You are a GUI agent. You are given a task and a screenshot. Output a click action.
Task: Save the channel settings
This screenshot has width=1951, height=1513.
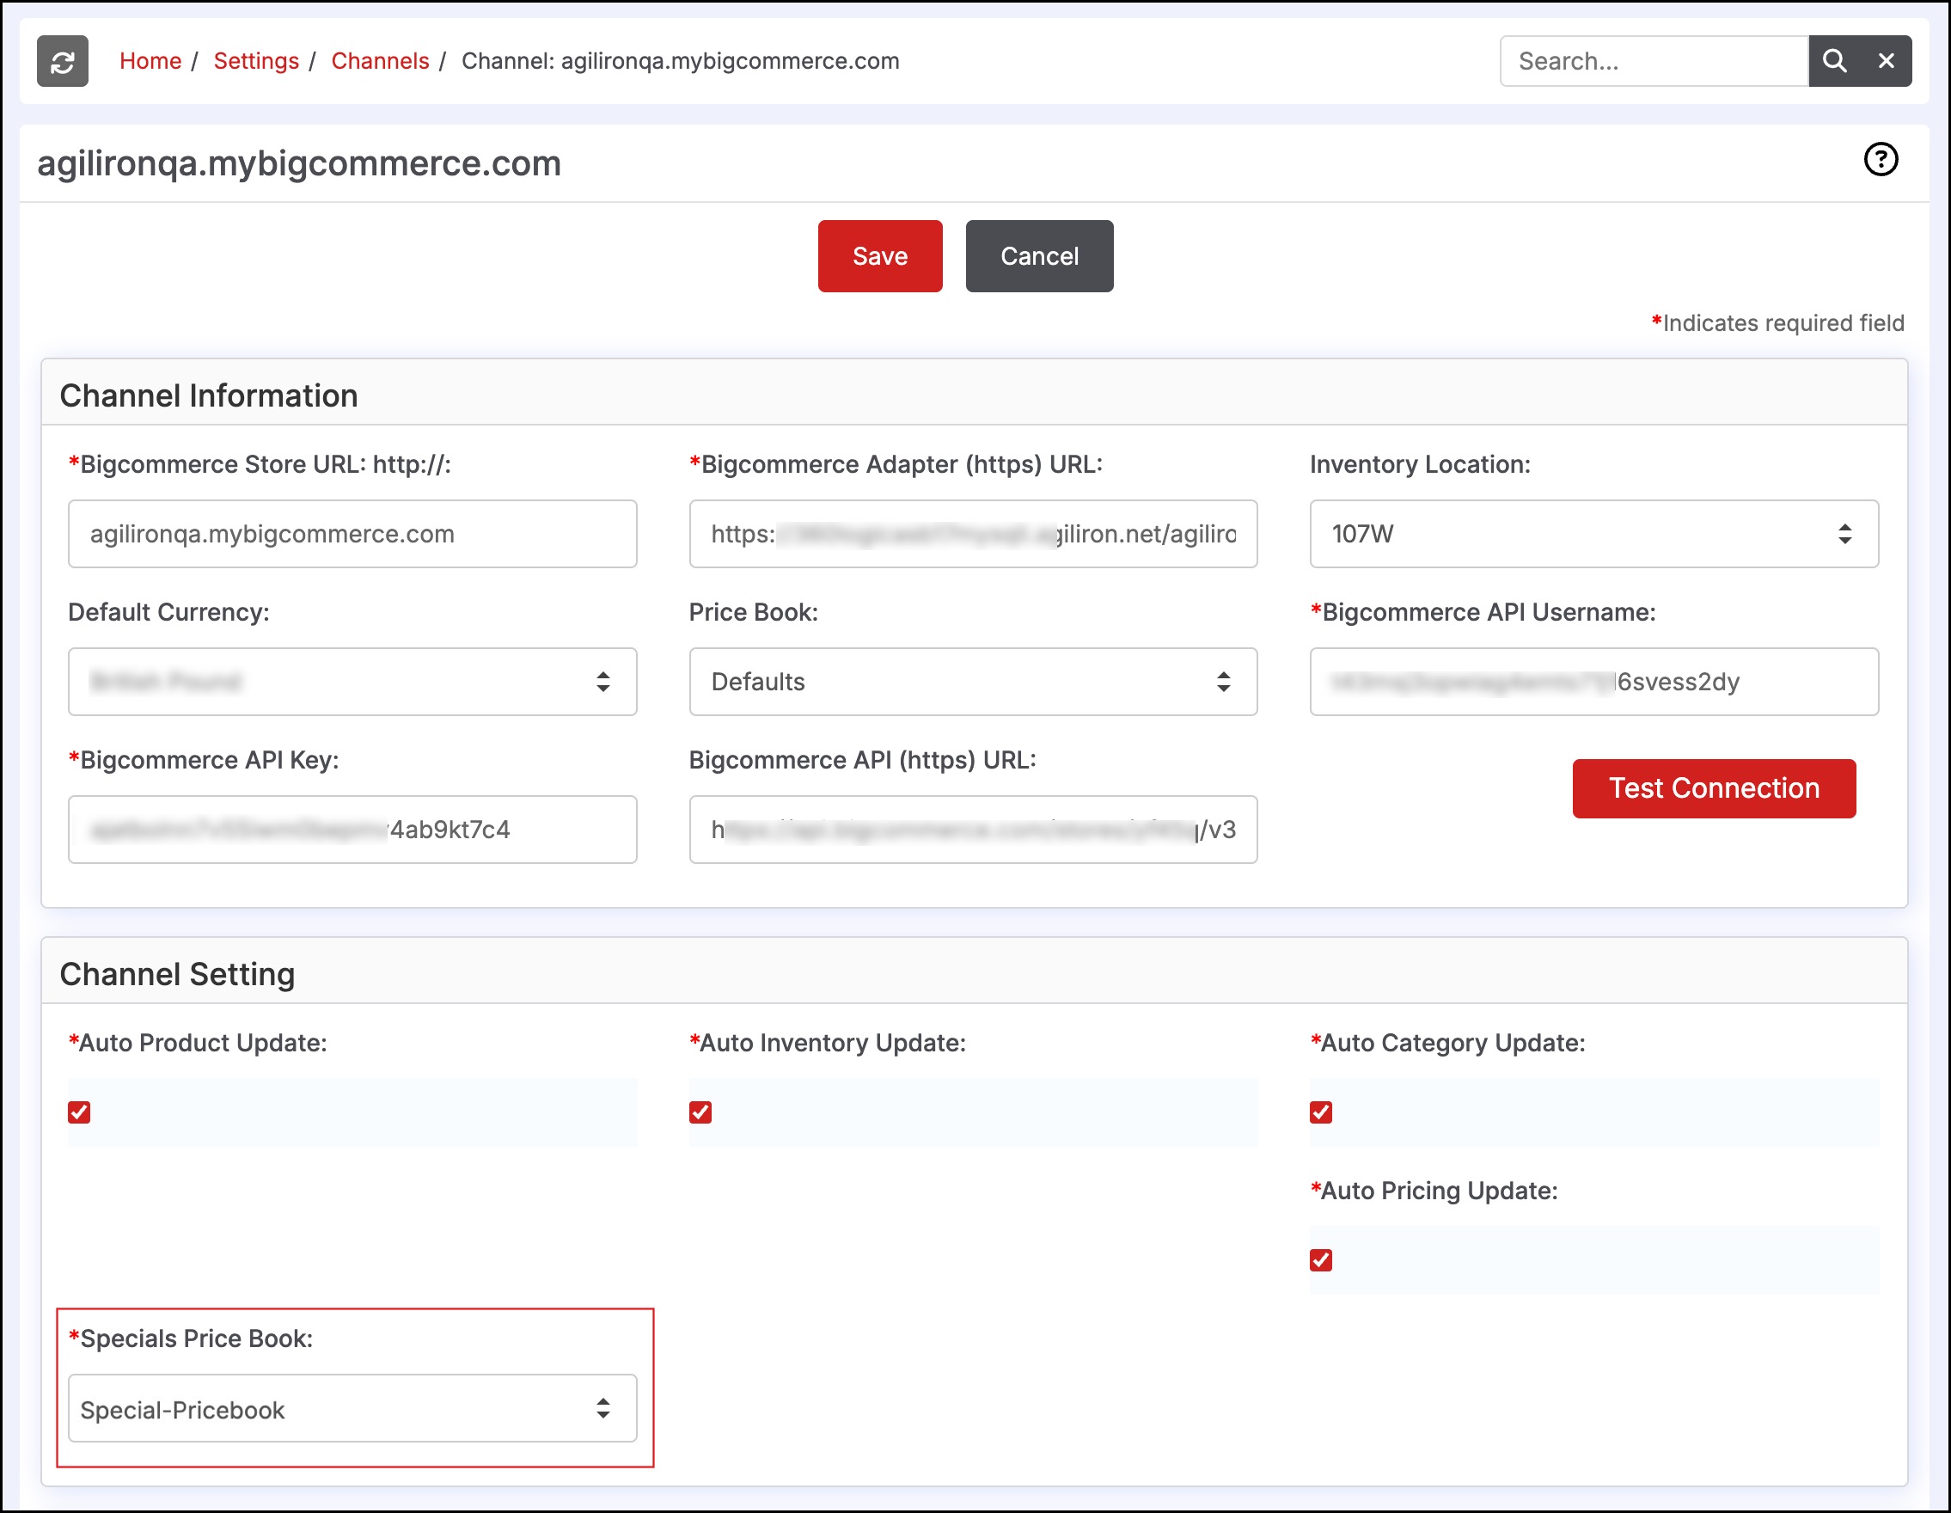880,255
